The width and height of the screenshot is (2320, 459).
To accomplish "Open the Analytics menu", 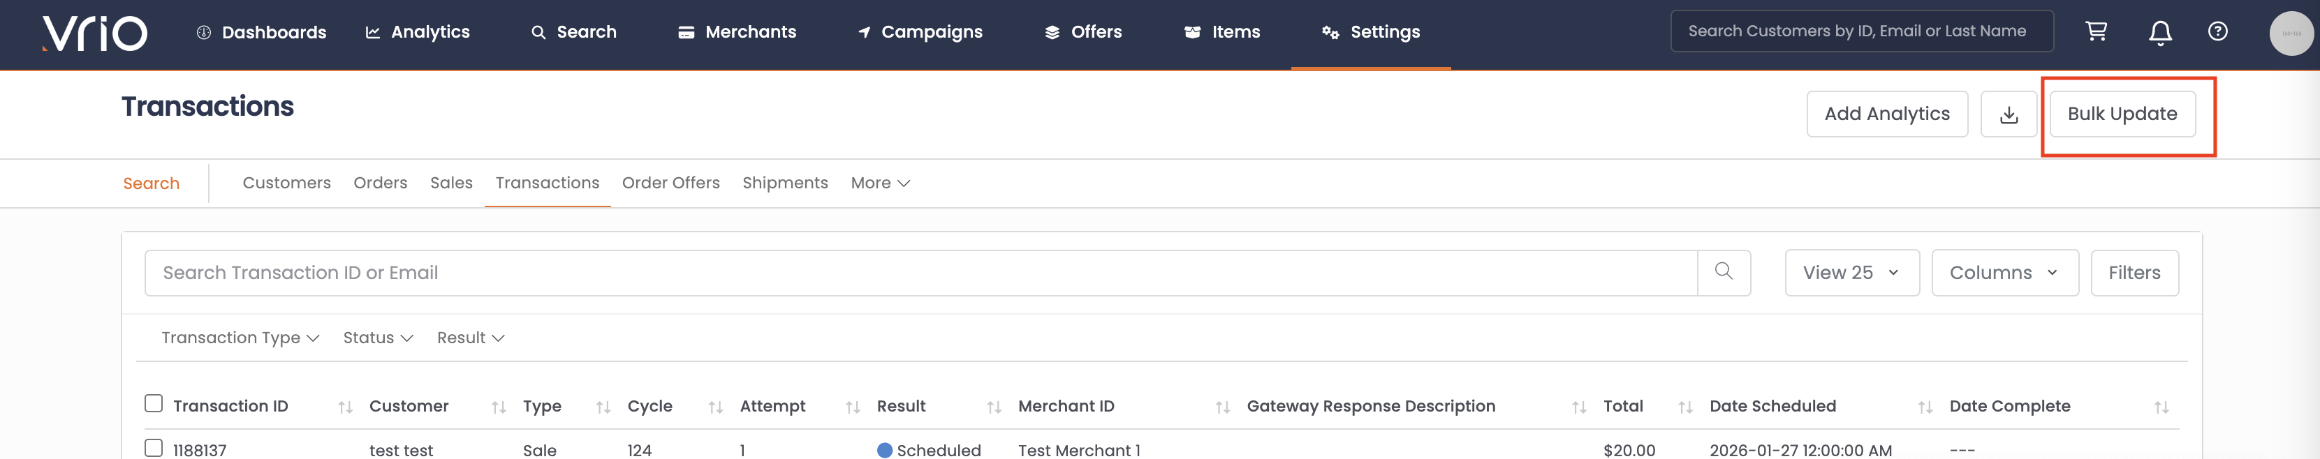I will pyautogui.click(x=417, y=32).
